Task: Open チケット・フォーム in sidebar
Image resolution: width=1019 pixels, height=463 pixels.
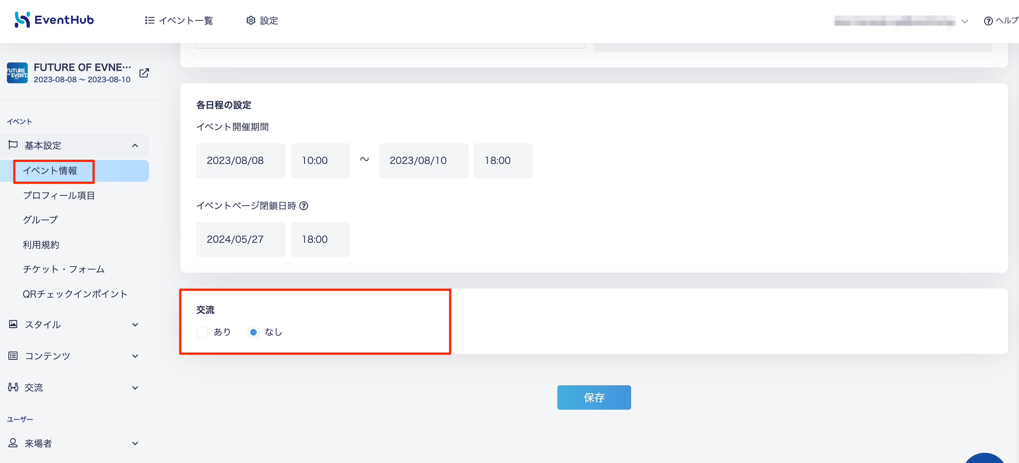Action: coord(64,269)
